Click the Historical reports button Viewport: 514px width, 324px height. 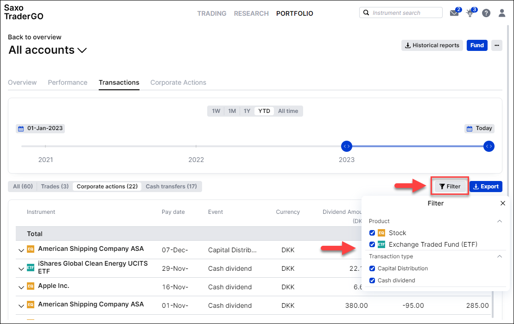432,45
